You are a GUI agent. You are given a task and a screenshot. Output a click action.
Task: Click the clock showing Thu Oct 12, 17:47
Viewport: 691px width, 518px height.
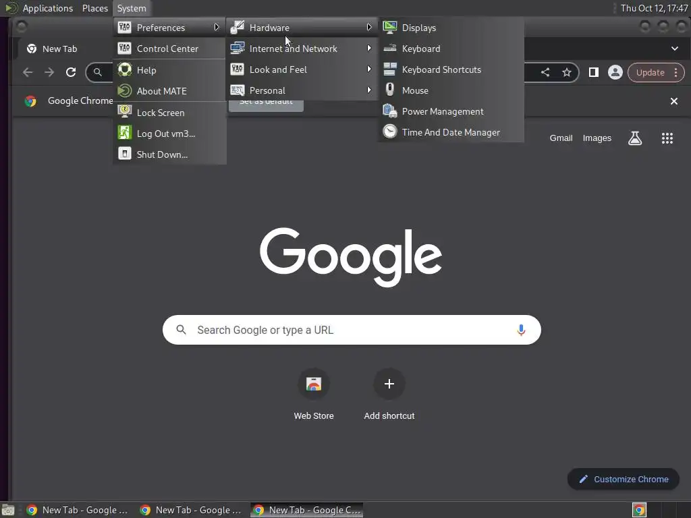click(x=654, y=8)
